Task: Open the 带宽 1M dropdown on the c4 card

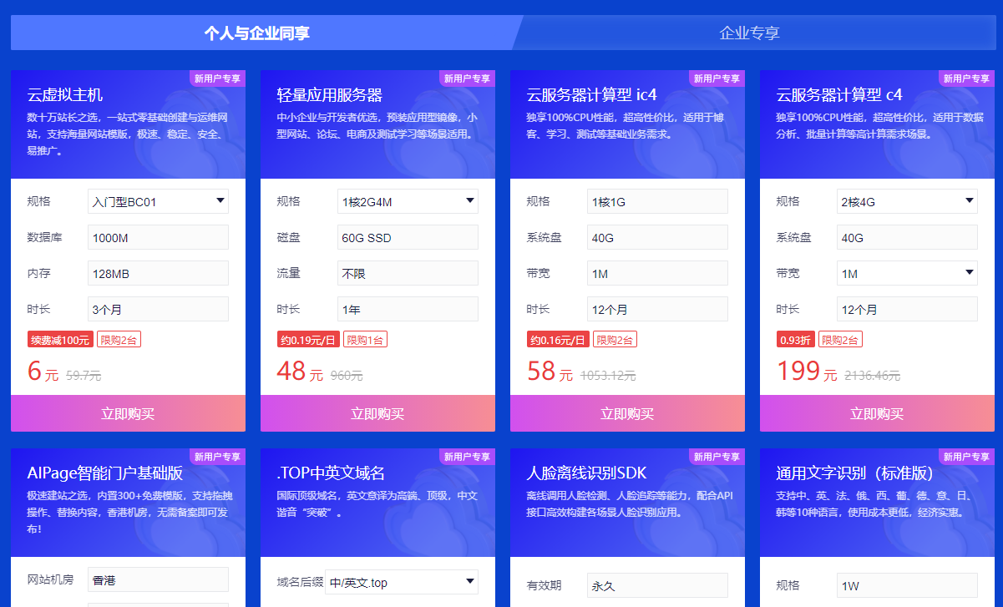Action: [907, 273]
